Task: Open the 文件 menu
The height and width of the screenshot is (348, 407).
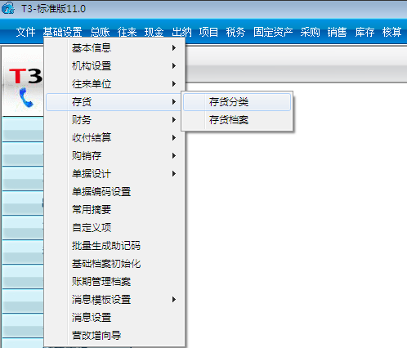Action: pyautogui.click(x=25, y=32)
